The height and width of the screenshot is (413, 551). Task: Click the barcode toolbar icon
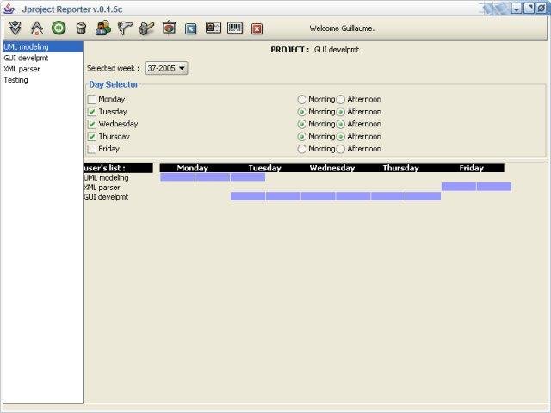point(235,28)
